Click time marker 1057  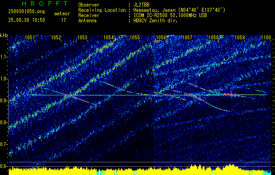[x=187, y=38]
